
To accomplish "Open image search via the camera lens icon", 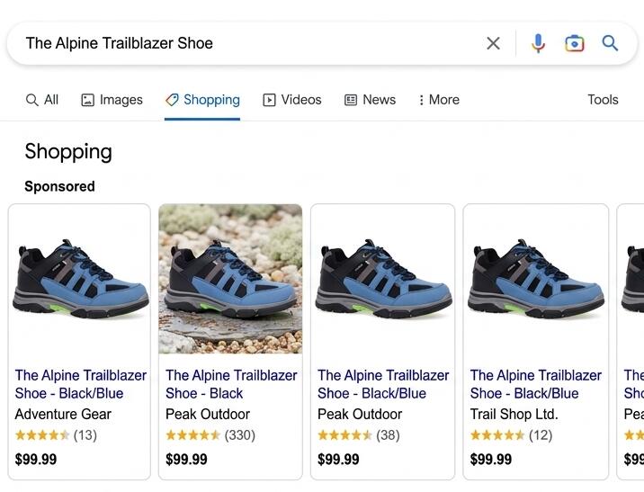I will pyautogui.click(x=574, y=43).
